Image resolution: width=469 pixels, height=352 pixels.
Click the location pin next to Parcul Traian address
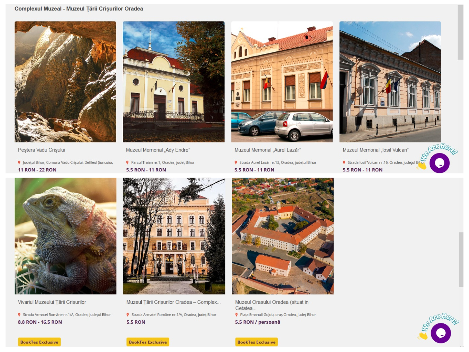point(127,162)
